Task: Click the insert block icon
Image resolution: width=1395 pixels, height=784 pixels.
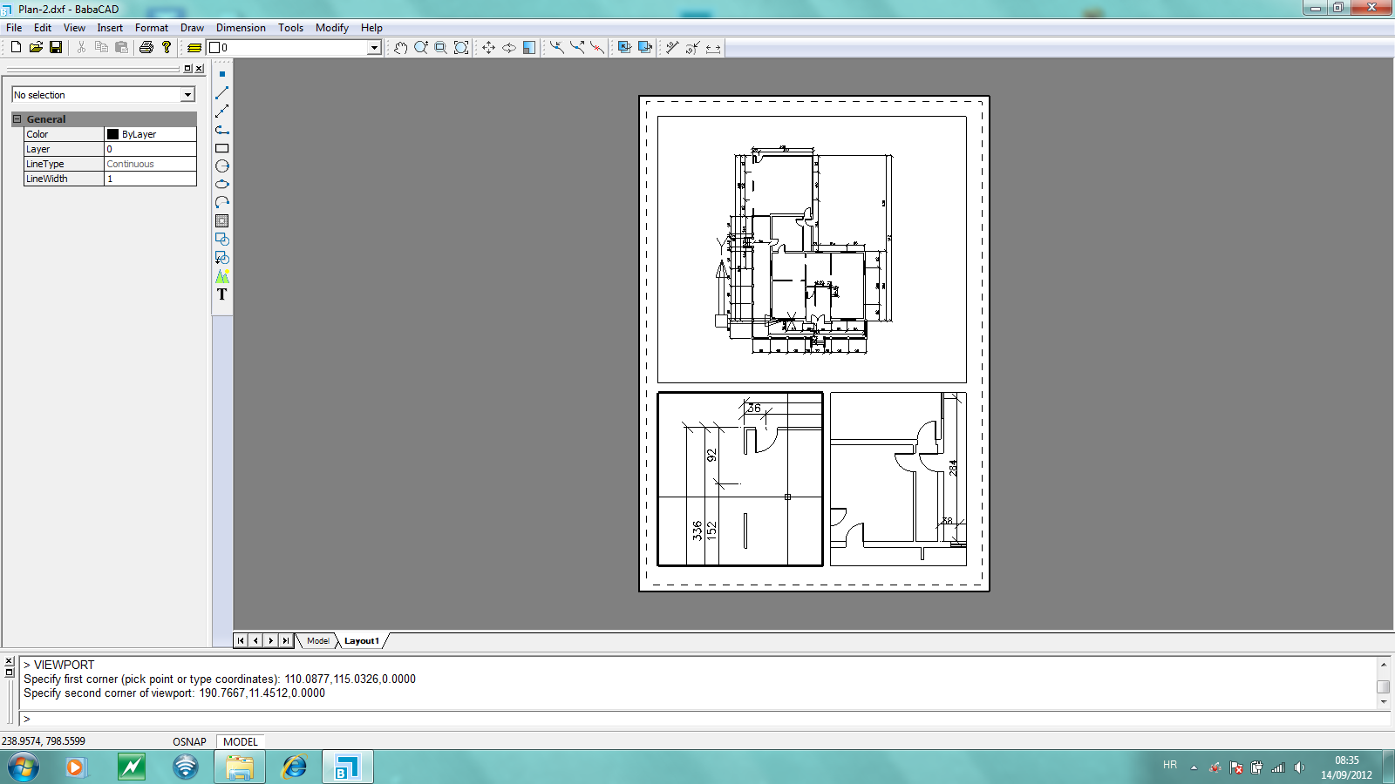Action: [x=222, y=257]
